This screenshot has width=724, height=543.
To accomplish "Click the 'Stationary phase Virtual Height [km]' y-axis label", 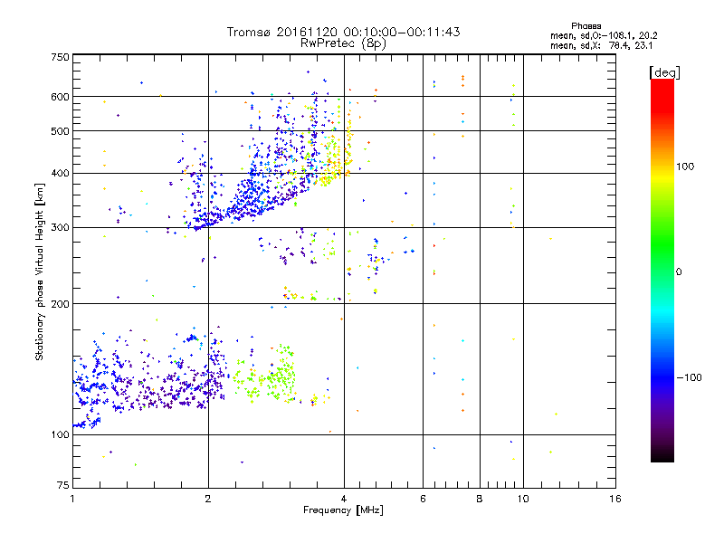I will pos(40,271).
